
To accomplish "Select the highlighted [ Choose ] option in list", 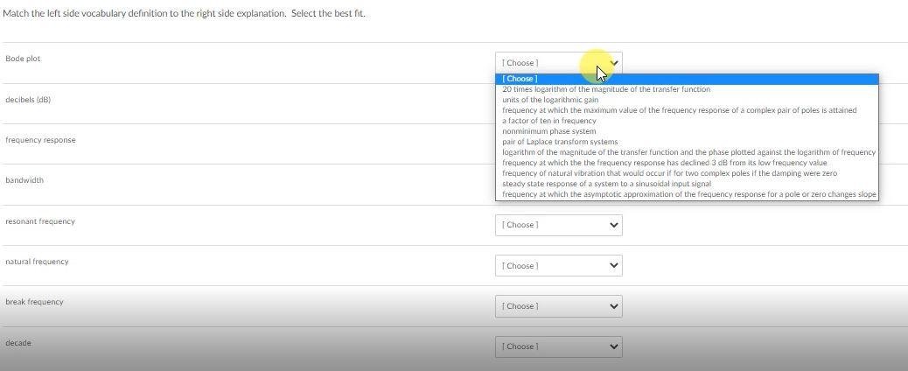I will coord(687,79).
